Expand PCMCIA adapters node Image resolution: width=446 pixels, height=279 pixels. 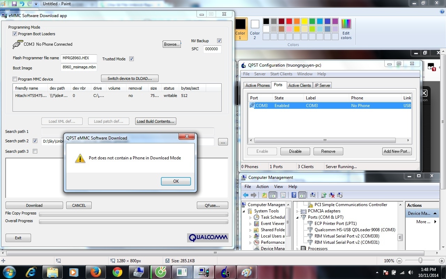297,211
